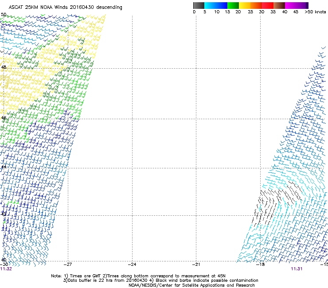Click the green 15-20 knots color segment

click(233, 5)
